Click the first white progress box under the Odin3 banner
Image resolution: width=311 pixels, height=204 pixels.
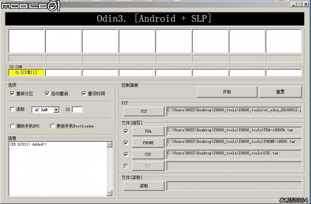tap(26, 41)
